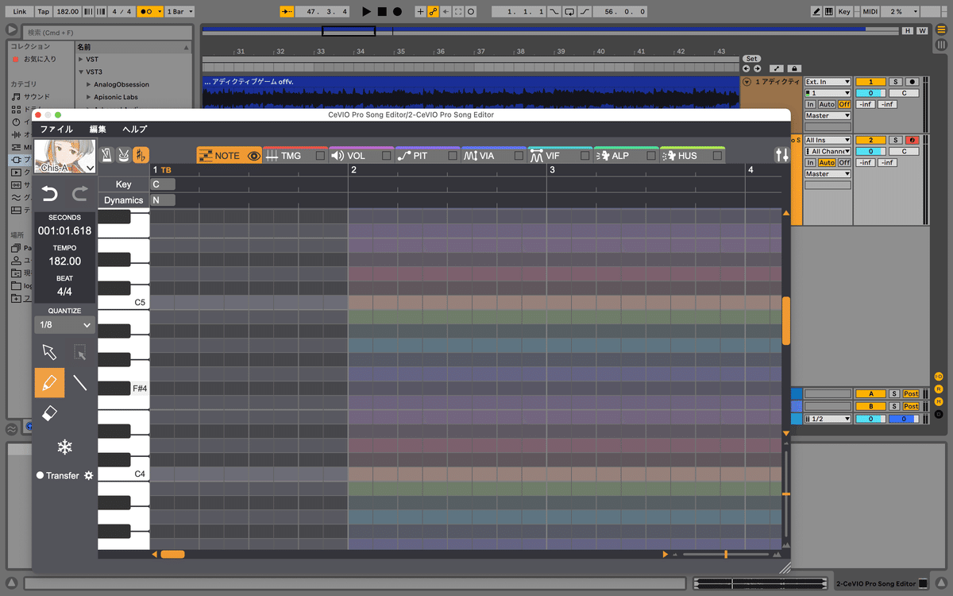Toggle the NOTE eye visibility icon
The height and width of the screenshot is (596, 953).
point(254,156)
